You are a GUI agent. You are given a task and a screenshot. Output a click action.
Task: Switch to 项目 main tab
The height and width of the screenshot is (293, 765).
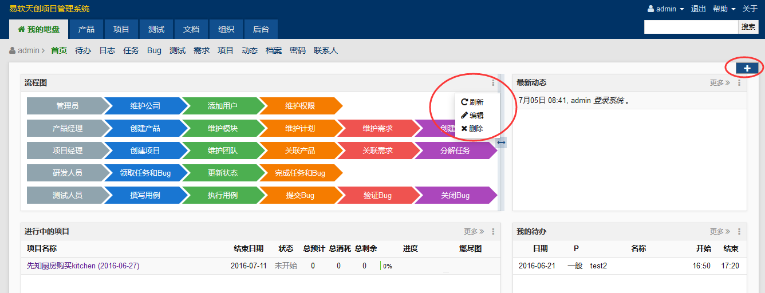(x=121, y=29)
